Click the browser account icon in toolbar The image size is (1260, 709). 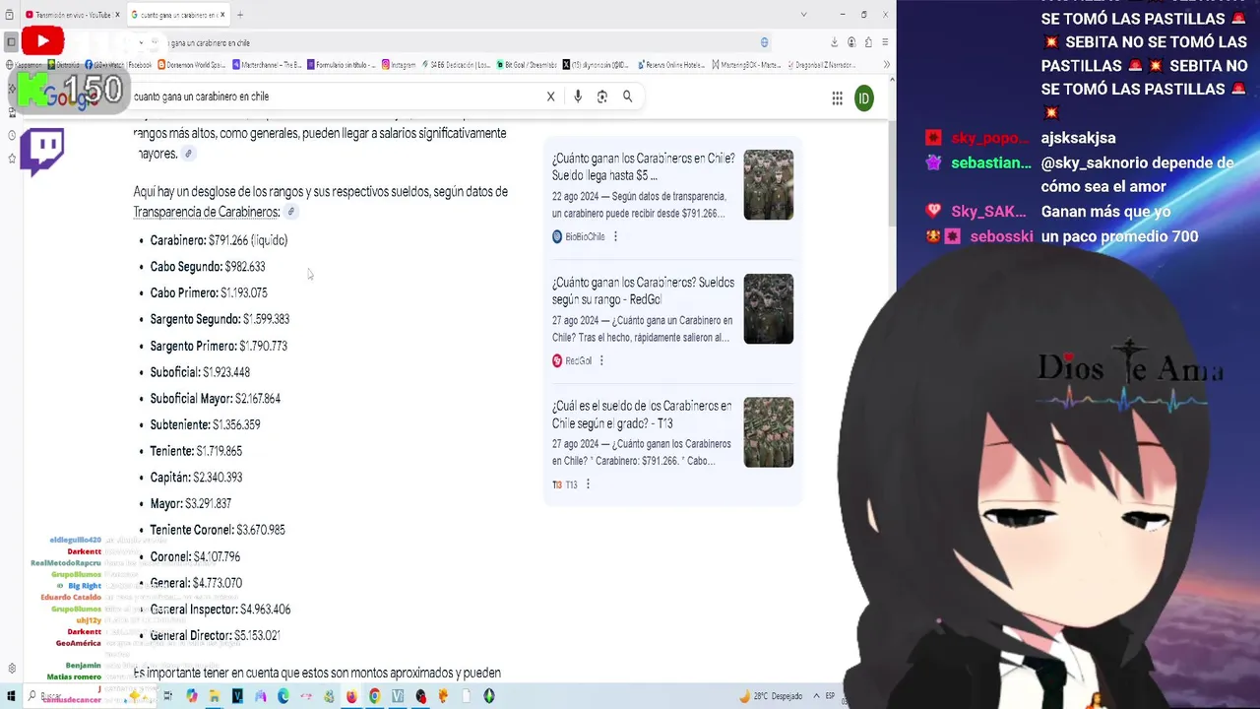(x=851, y=42)
